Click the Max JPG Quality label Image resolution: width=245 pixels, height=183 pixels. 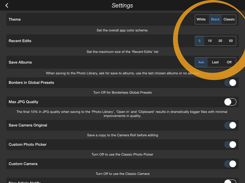click(x=23, y=102)
